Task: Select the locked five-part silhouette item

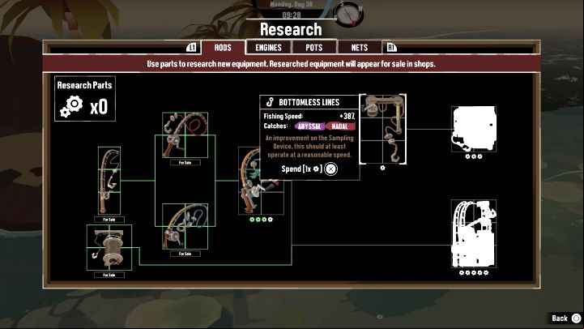Action: click(474, 233)
